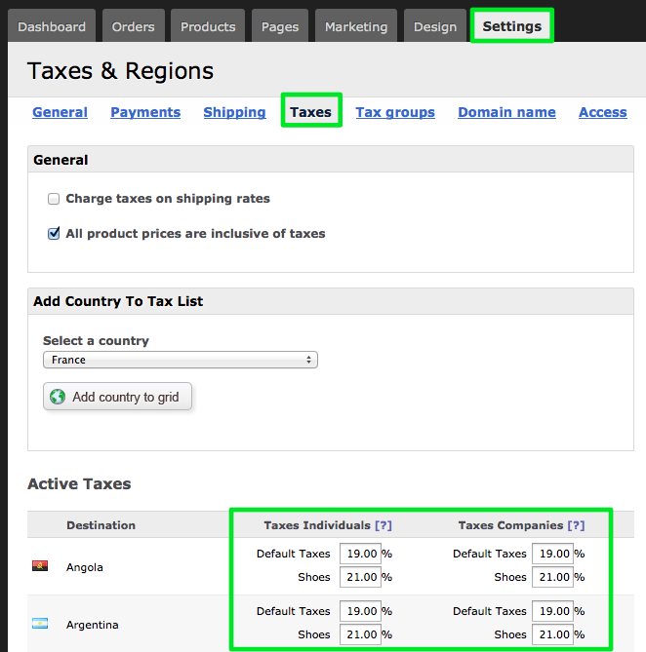
Task: Edit Argentina individuals Default Taxes field
Action: point(360,611)
